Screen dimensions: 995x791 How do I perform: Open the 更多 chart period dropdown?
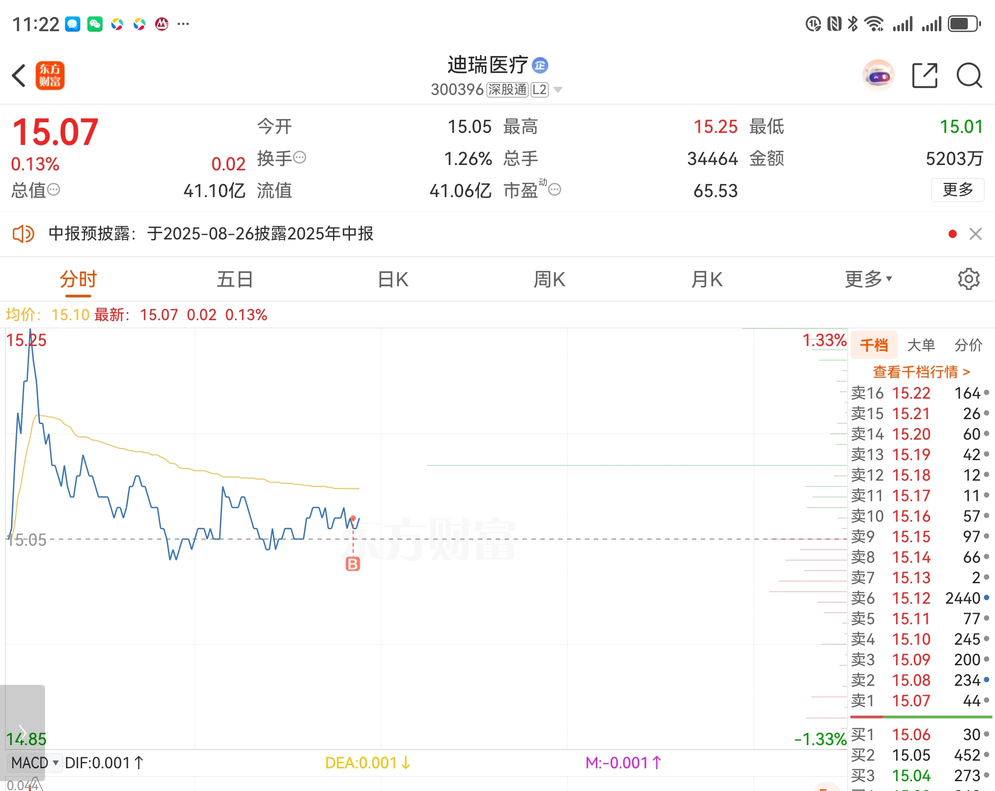[868, 279]
